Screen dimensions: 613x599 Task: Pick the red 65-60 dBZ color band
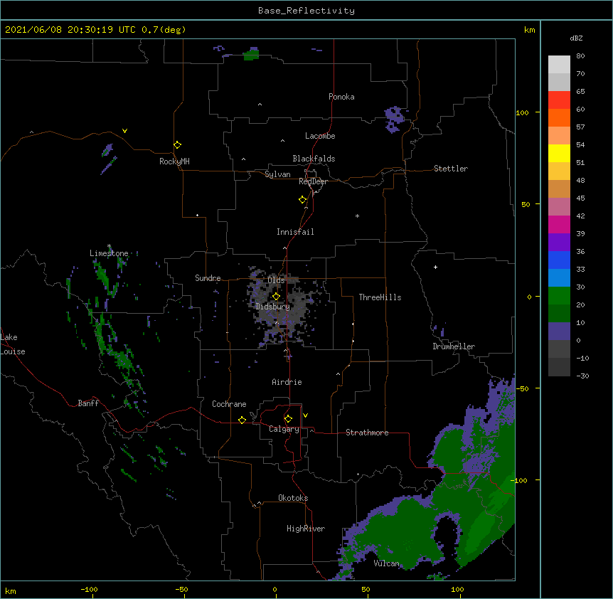click(x=559, y=100)
